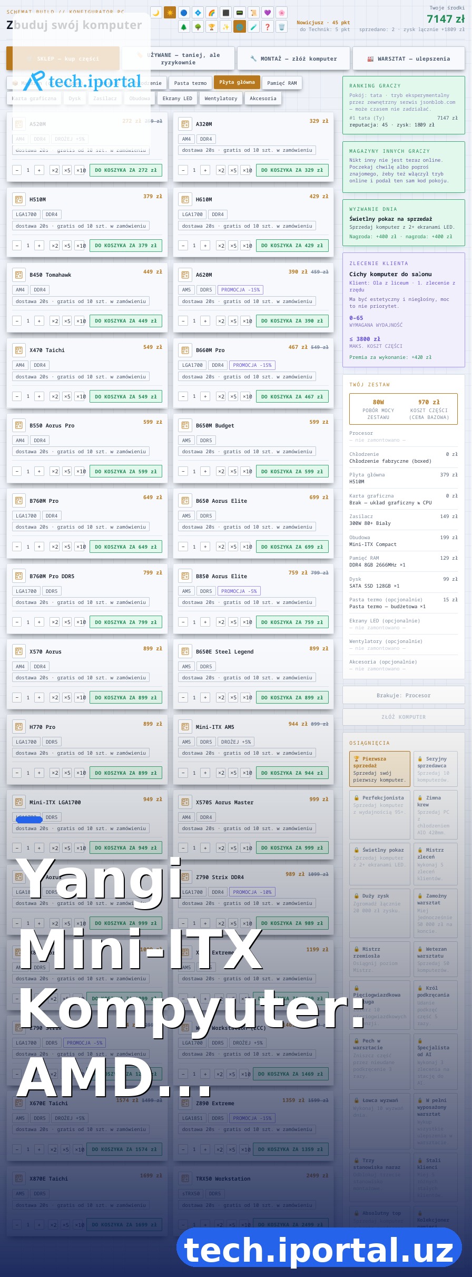Choose the blue diamond theme icon
472x1277 pixels.
pos(198,12)
